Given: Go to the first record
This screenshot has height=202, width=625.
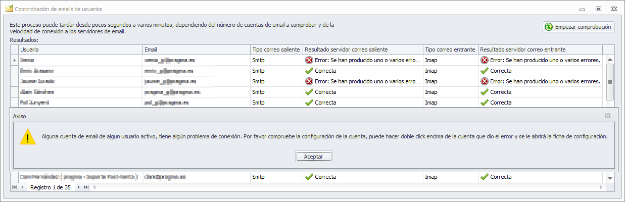Looking at the screenshot, I should pyautogui.click(x=14, y=187).
